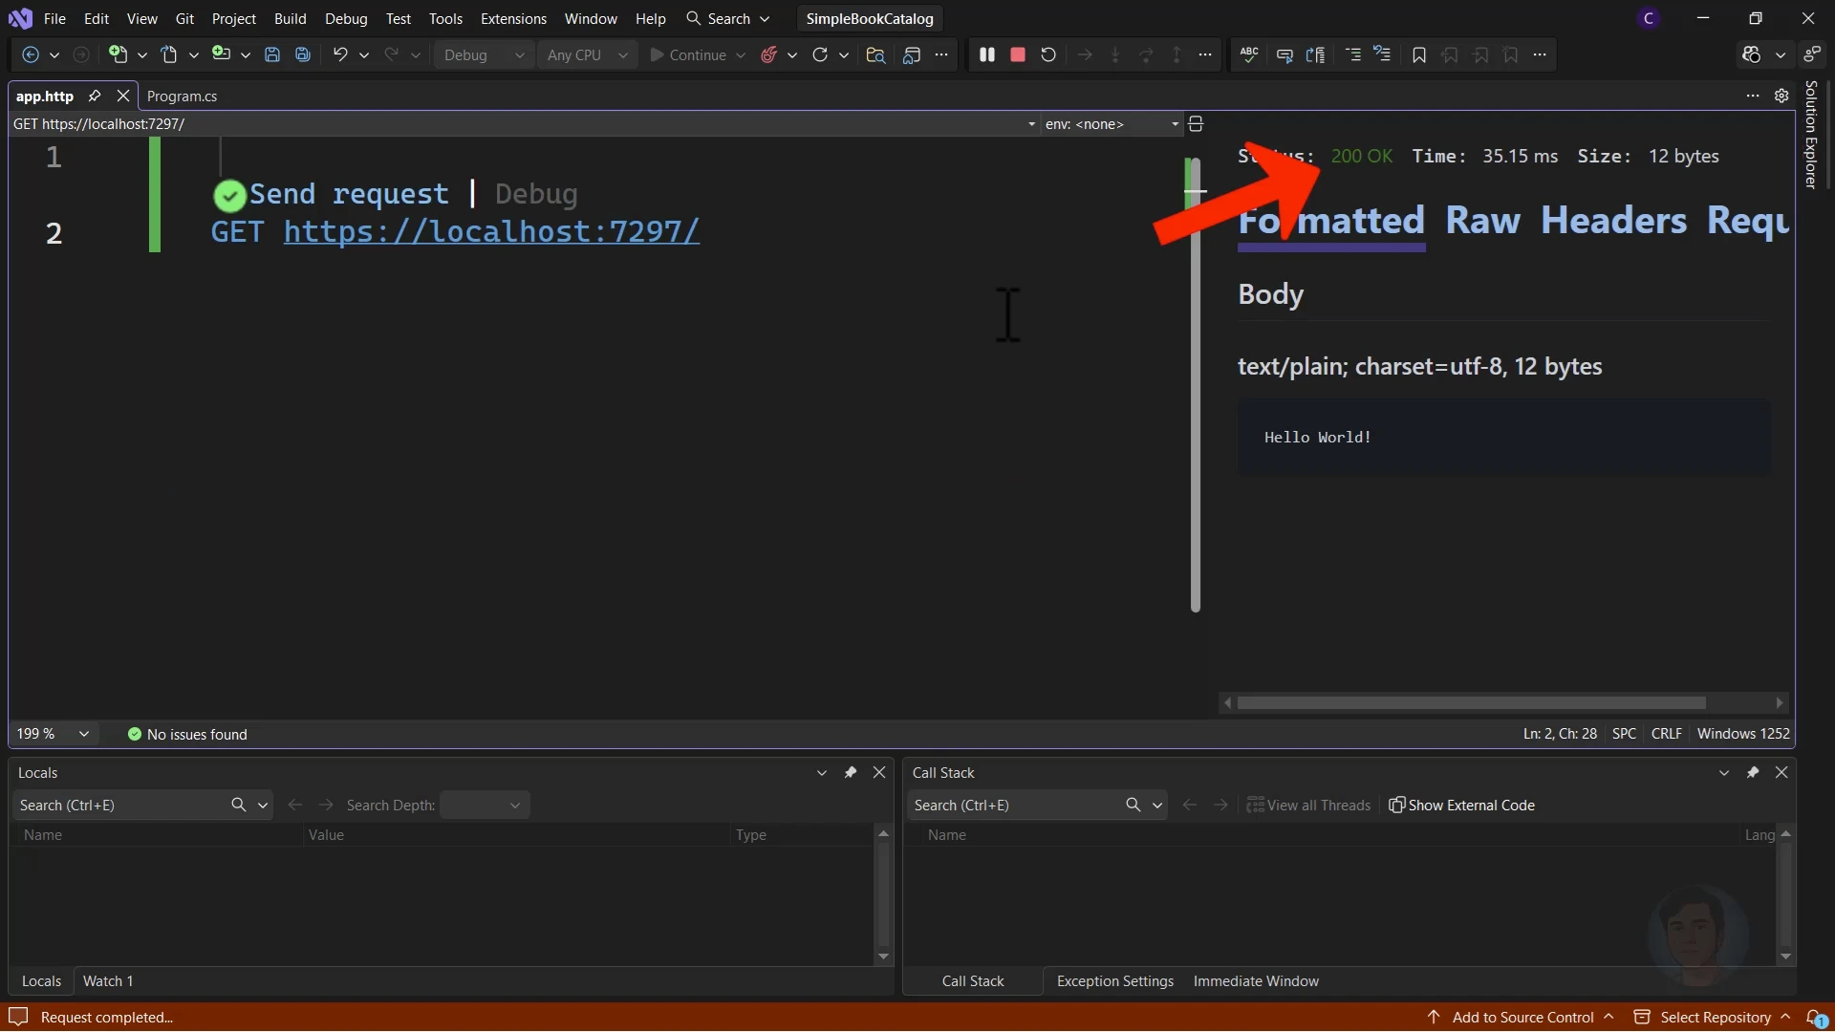The image size is (1835, 1032).
Task: Open GitHub Copilot icon in toolbar
Action: click(x=1751, y=55)
